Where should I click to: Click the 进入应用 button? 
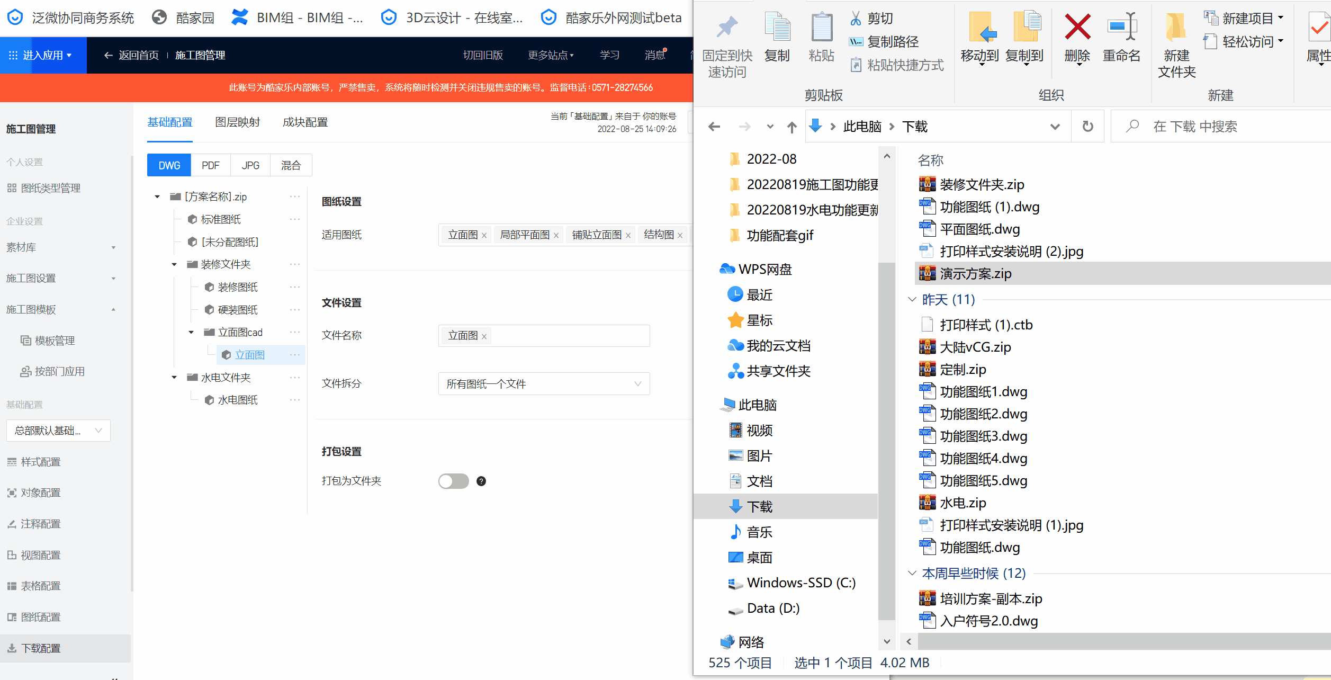click(x=42, y=55)
